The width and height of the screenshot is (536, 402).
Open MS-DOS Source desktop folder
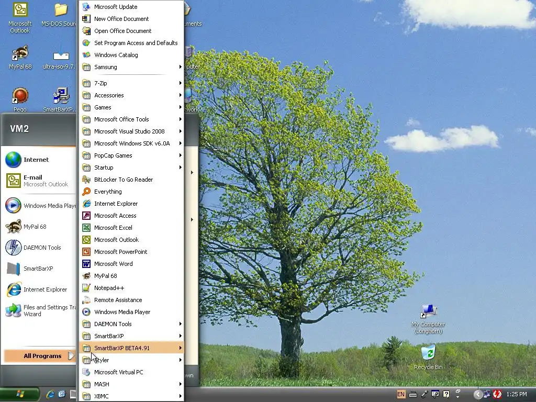pos(60,15)
